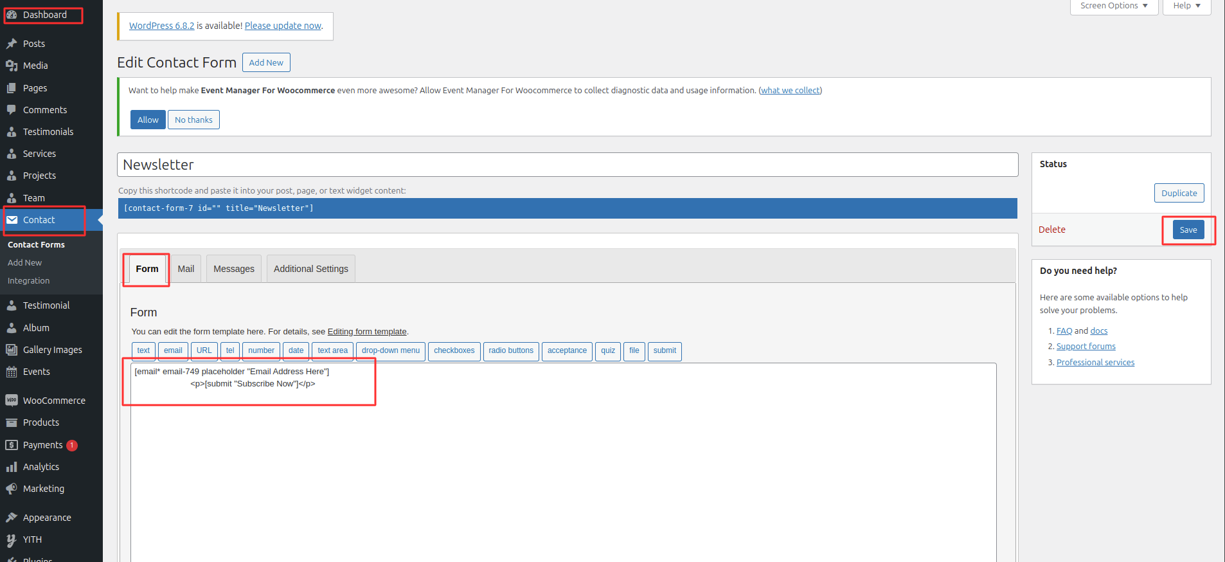The width and height of the screenshot is (1225, 562).
Task: Open the Editing form template link
Action: click(x=367, y=332)
